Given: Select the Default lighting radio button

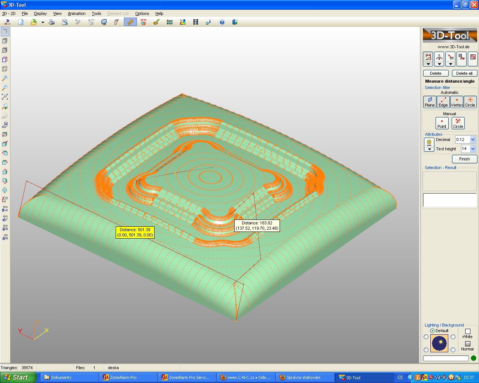Looking at the screenshot, I should 433,331.
